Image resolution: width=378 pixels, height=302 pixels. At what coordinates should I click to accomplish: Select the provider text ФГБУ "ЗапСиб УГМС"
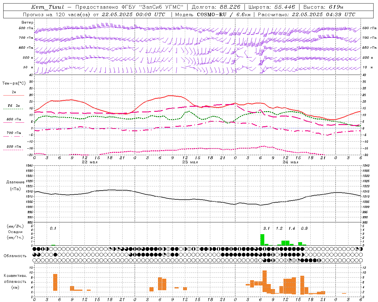(152, 7)
